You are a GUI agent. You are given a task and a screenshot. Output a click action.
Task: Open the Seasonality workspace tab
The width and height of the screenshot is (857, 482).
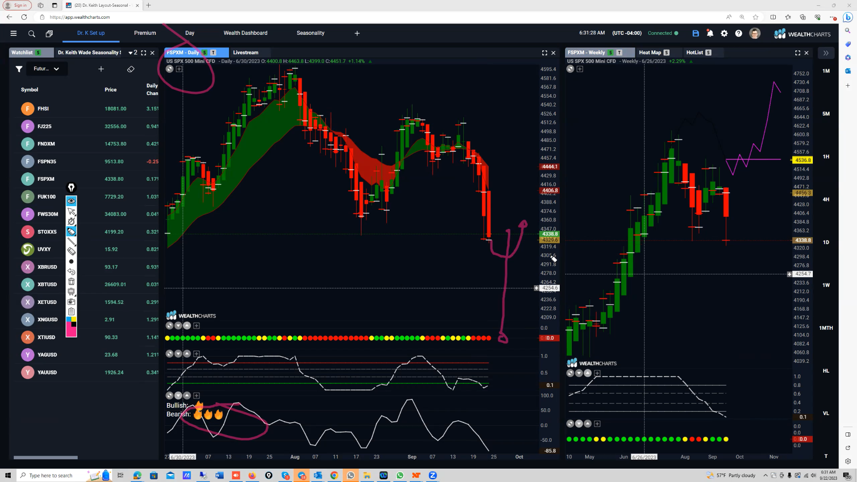311,33
